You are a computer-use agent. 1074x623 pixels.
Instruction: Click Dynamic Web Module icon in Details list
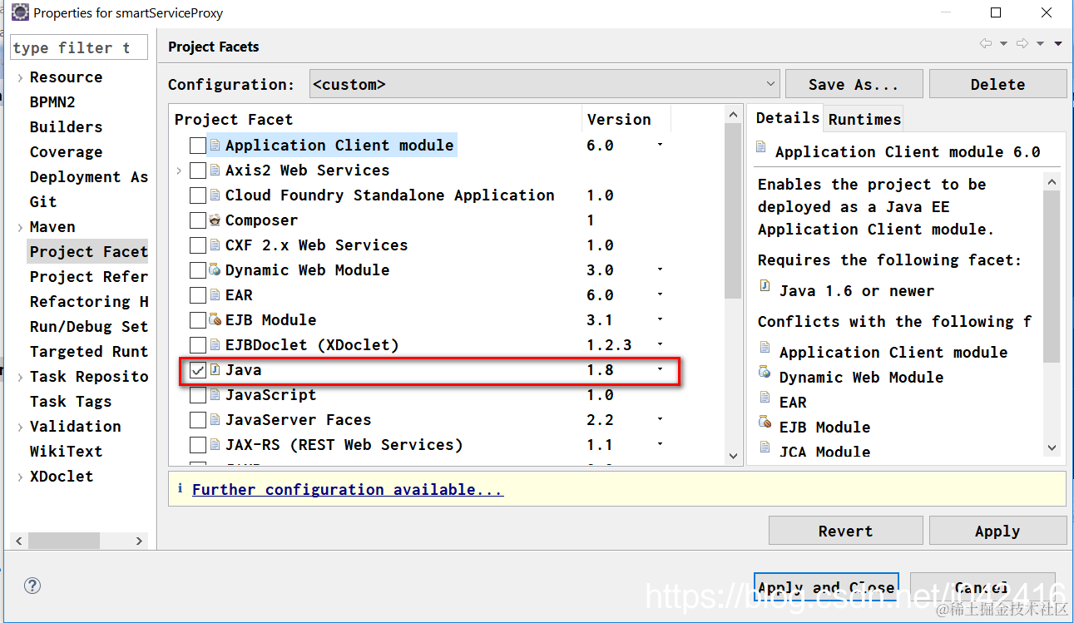(765, 373)
